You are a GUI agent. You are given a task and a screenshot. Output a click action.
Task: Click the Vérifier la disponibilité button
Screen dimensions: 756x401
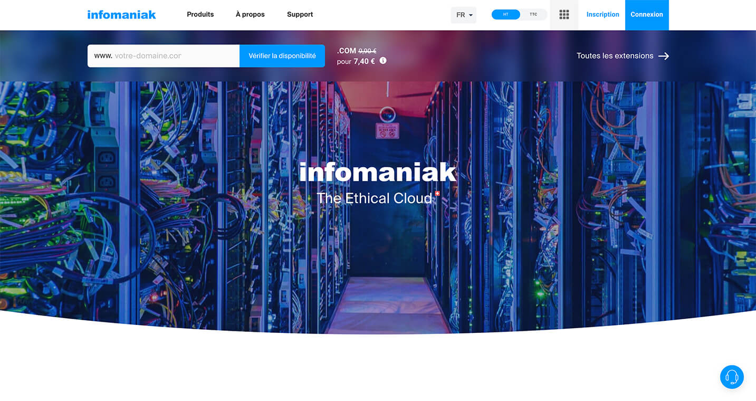282,55
